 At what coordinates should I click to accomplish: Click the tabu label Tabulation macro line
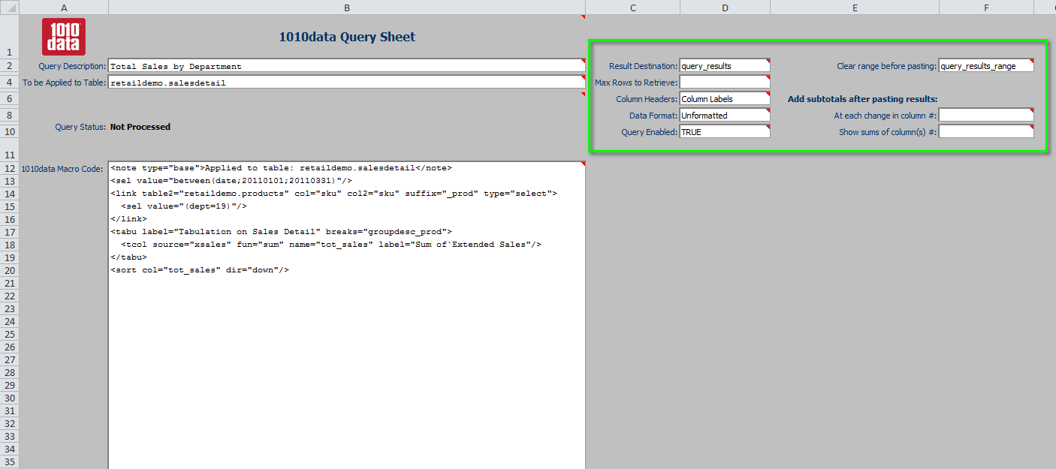[281, 232]
